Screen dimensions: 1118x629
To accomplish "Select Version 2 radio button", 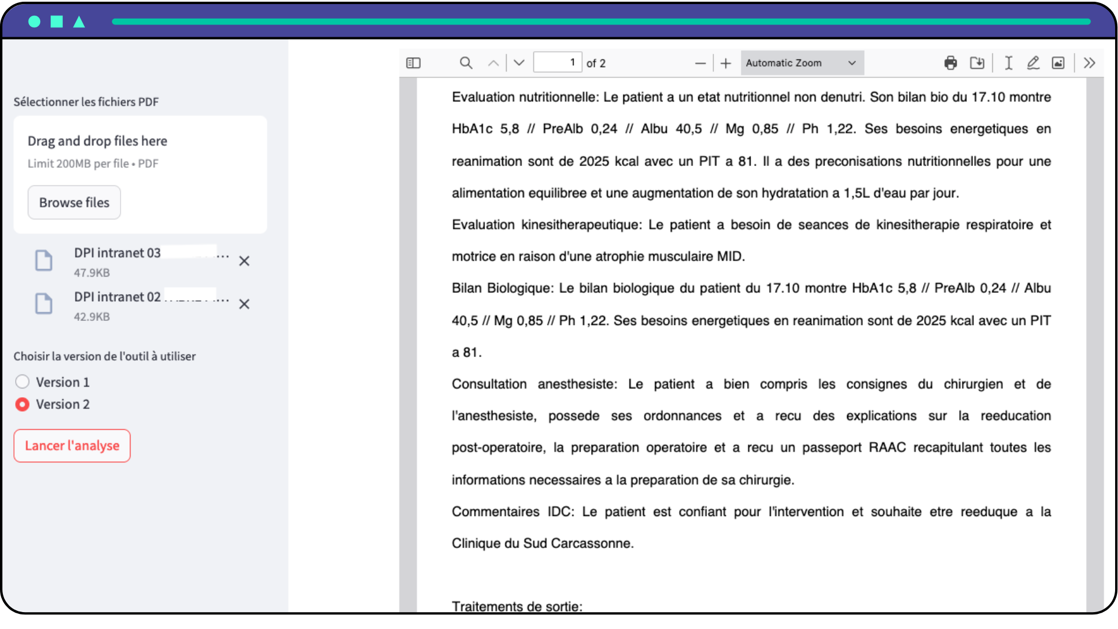I will tap(22, 404).
